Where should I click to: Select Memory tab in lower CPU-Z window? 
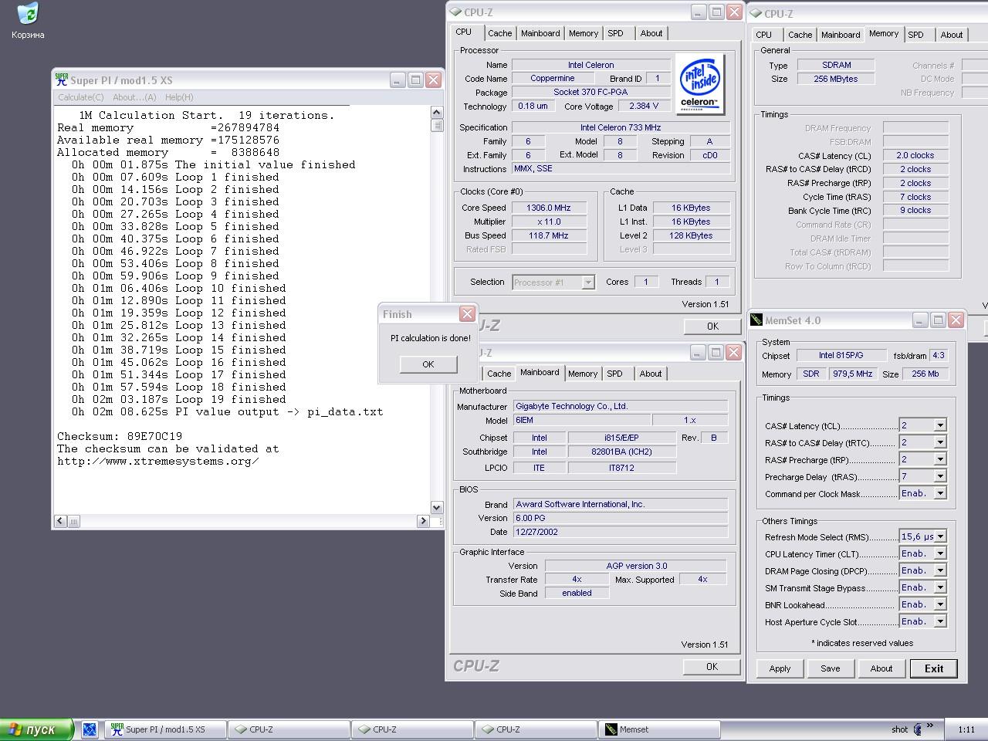click(583, 374)
